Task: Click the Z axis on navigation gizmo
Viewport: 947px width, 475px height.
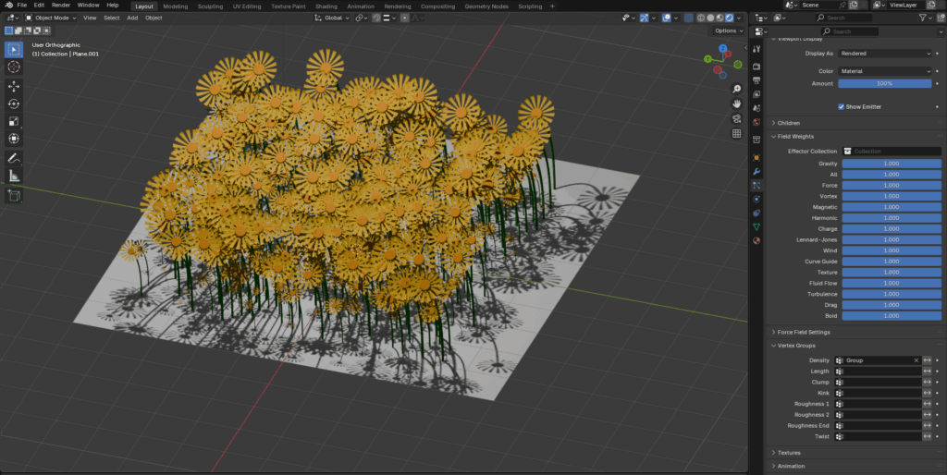Action: [x=723, y=48]
